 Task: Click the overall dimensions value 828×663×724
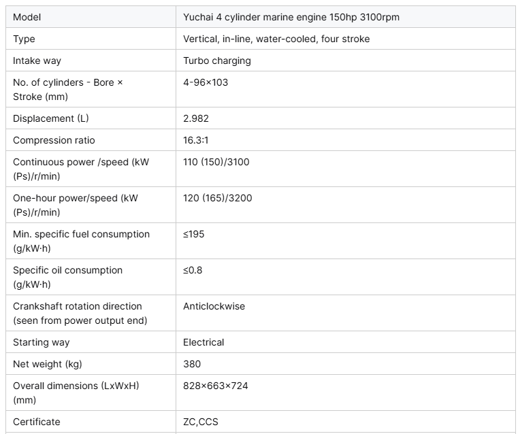pyautogui.click(x=215, y=386)
